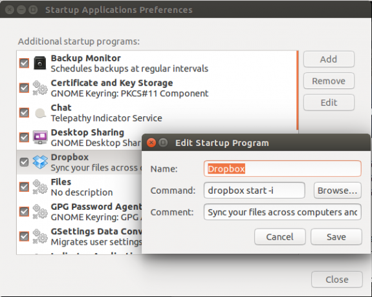Click the Chat speech bubble icon
The image size is (372, 297).
[40, 113]
